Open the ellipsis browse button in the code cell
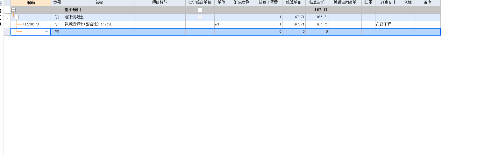499x156 pixels. click(46, 32)
